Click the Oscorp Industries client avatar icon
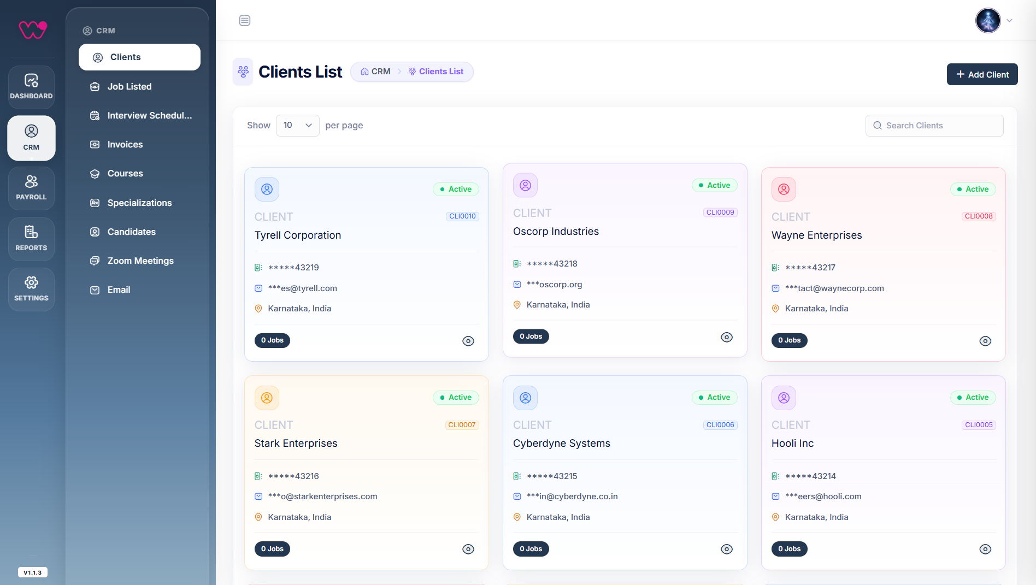 525,185
